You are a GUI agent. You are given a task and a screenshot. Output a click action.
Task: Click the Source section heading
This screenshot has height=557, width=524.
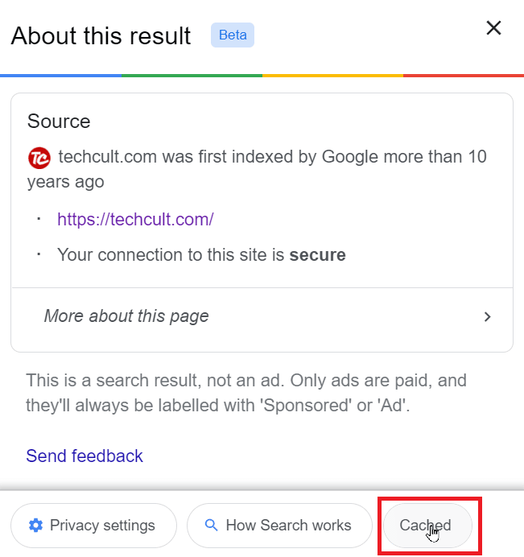59,121
